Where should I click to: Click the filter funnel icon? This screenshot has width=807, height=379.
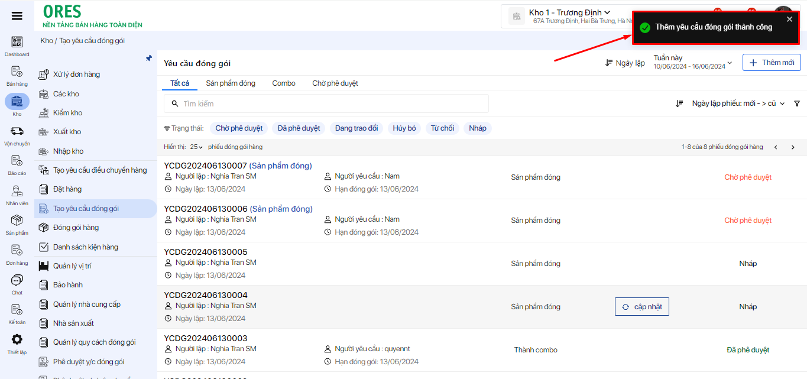point(797,103)
